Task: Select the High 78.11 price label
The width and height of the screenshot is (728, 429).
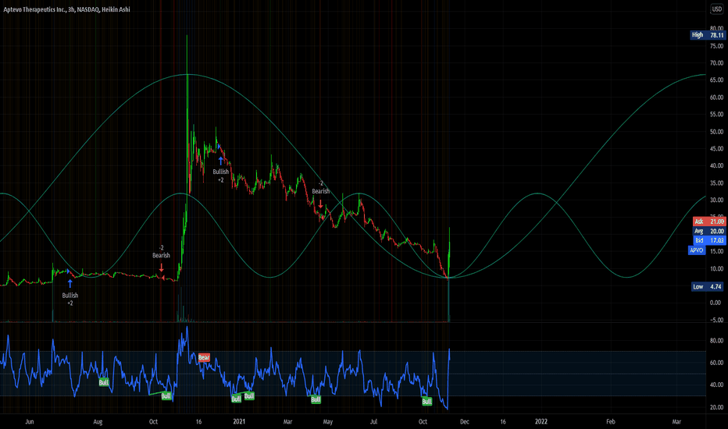Action: pyautogui.click(x=707, y=35)
